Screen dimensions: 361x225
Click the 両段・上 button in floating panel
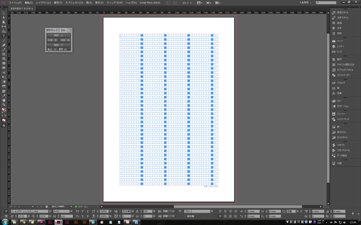tap(58, 35)
